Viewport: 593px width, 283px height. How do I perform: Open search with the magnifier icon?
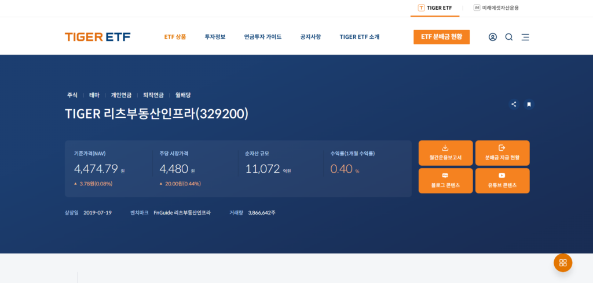click(509, 37)
